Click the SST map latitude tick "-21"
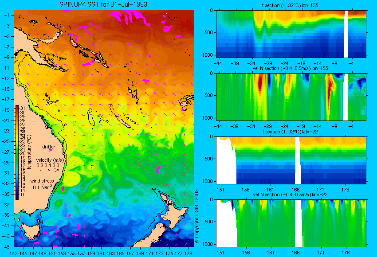 tap(6, 121)
